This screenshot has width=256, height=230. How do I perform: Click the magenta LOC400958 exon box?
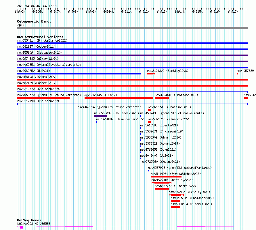21,227
